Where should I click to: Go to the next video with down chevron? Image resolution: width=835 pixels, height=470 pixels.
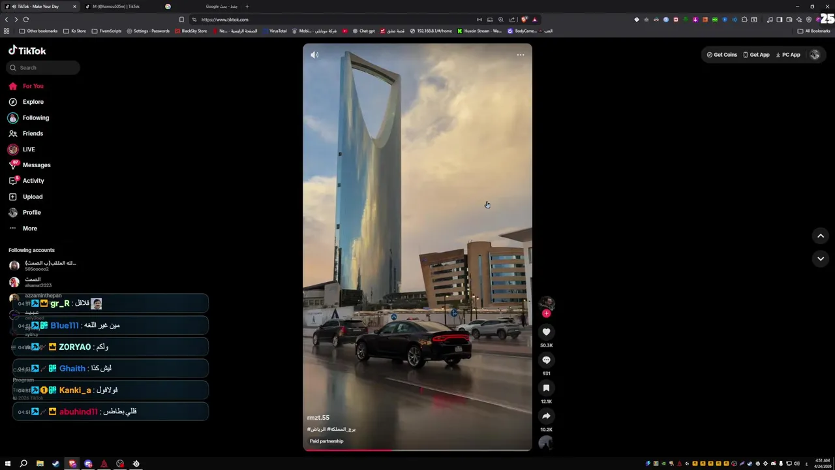821,258
